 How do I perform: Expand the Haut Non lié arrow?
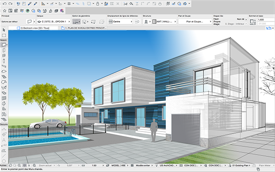(x=246, y=19)
